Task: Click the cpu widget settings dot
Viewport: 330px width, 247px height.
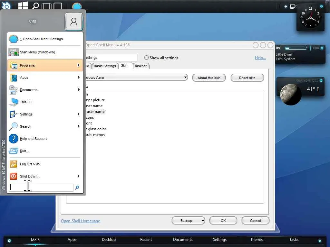Action: 322,48
